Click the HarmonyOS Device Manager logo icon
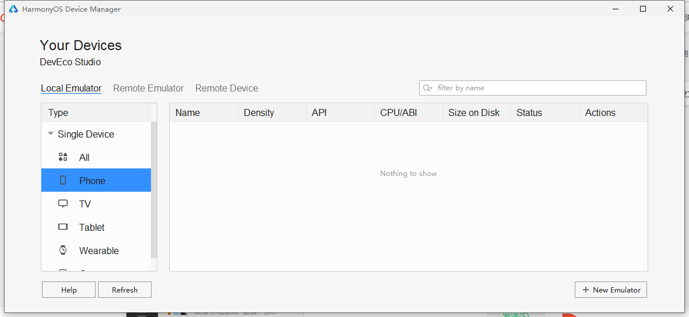This screenshot has height=317, width=689. point(13,9)
